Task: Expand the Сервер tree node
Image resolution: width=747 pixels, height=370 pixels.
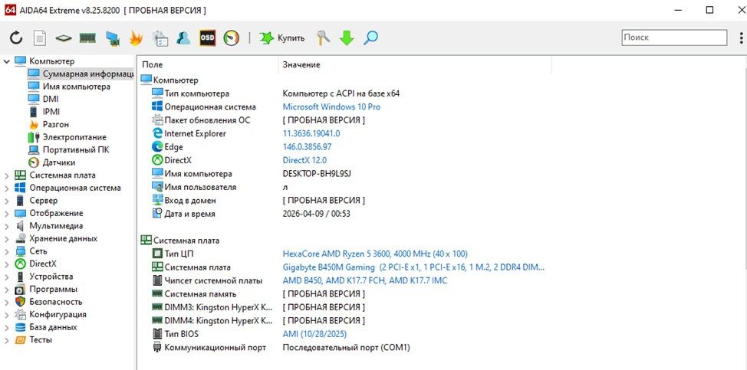Action: pos(6,201)
